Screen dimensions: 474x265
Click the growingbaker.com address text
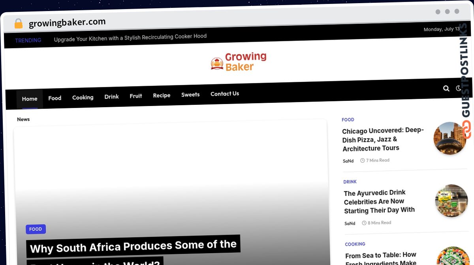(x=67, y=23)
